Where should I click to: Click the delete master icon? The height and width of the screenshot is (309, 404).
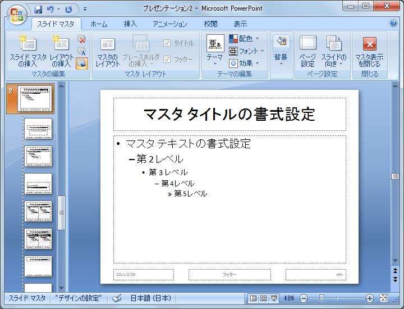point(82,39)
